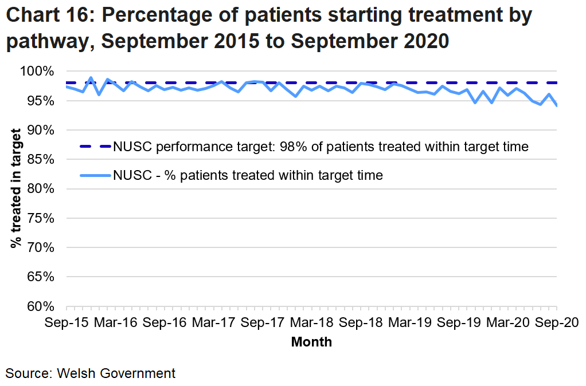Select the '% patients treated within target time' legend label
The width and height of the screenshot is (586, 386).
pyautogui.click(x=248, y=175)
